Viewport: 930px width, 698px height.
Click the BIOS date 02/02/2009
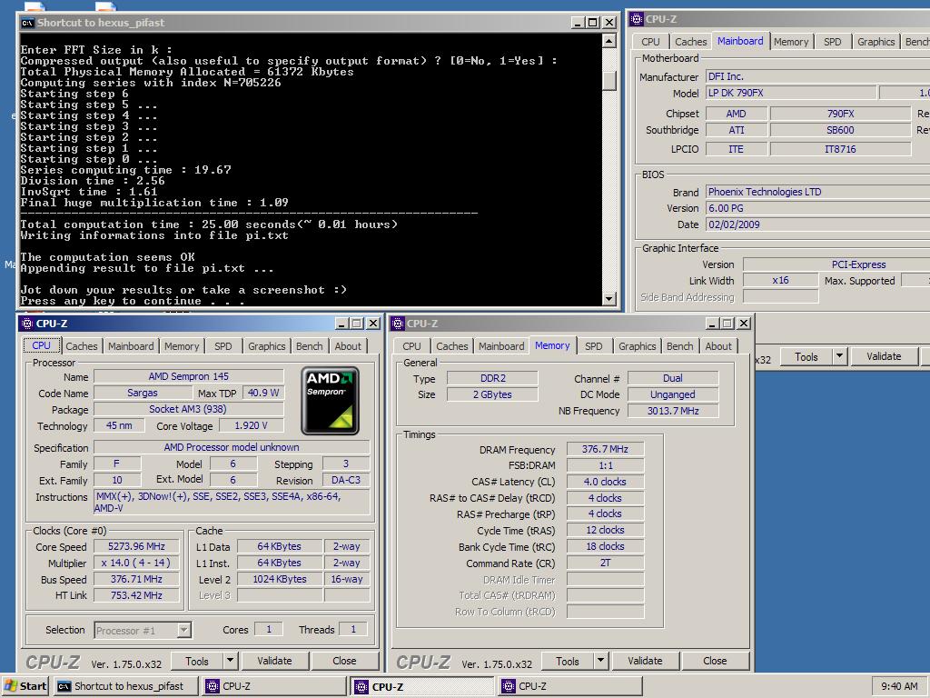tap(818, 224)
